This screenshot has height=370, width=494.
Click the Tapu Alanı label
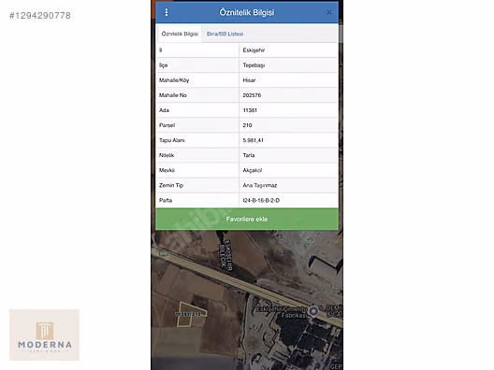click(x=172, y=140)
